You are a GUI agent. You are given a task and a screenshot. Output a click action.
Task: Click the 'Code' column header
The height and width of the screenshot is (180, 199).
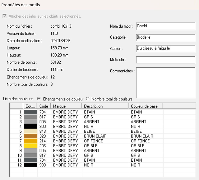(x=44, y=106)
